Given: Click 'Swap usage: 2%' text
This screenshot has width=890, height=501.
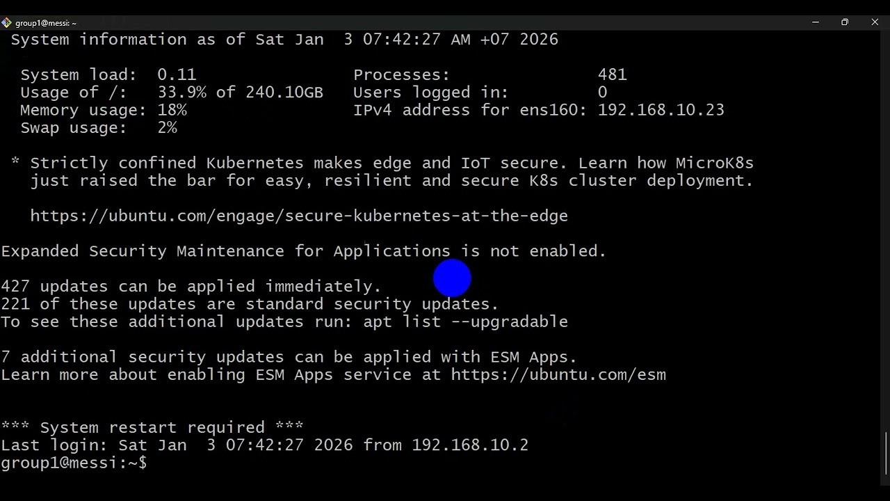Looking at the screenshot, I should (99, 128).
